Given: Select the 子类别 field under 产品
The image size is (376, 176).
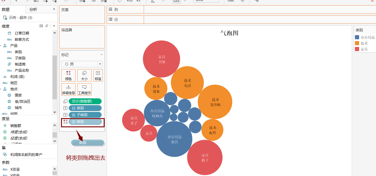Looking at the screenshot, I should tap(20, 58).
